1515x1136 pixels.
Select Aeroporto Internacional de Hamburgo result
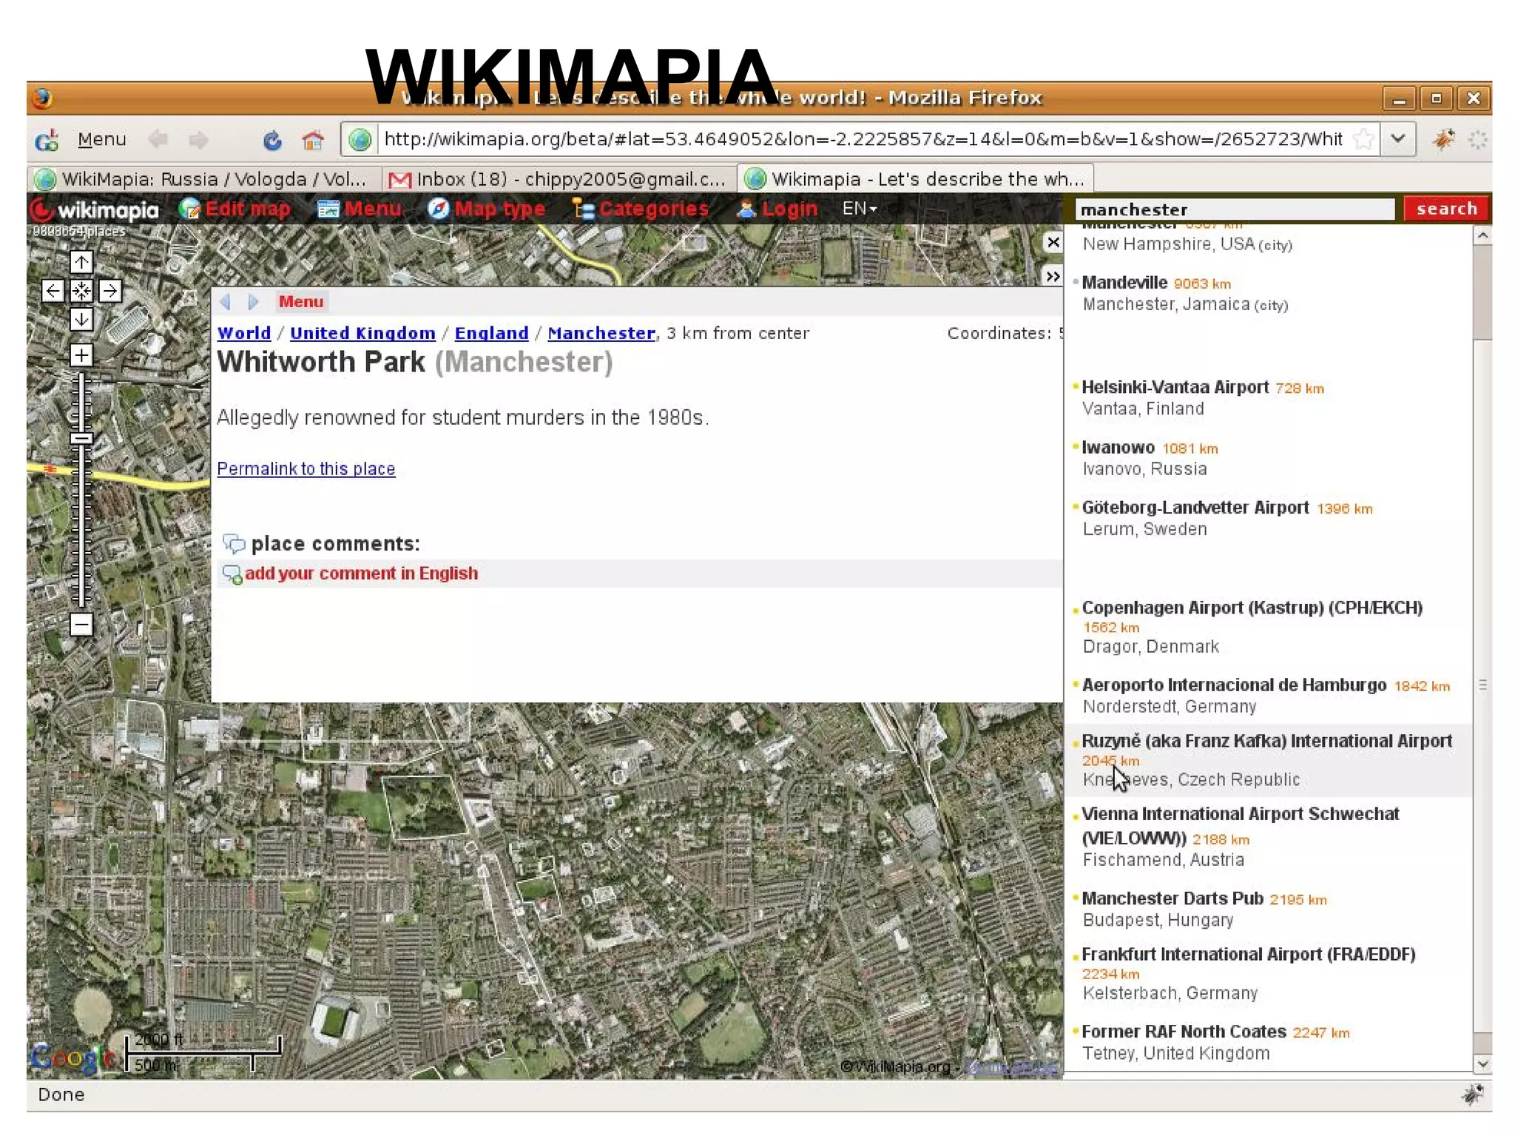pyautogui.click(x=1234, y=685)
